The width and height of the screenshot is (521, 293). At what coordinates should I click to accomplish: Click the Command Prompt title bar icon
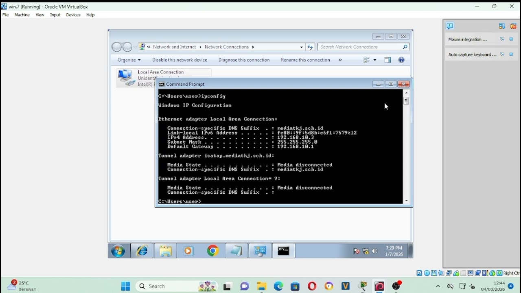click(162, 85)
